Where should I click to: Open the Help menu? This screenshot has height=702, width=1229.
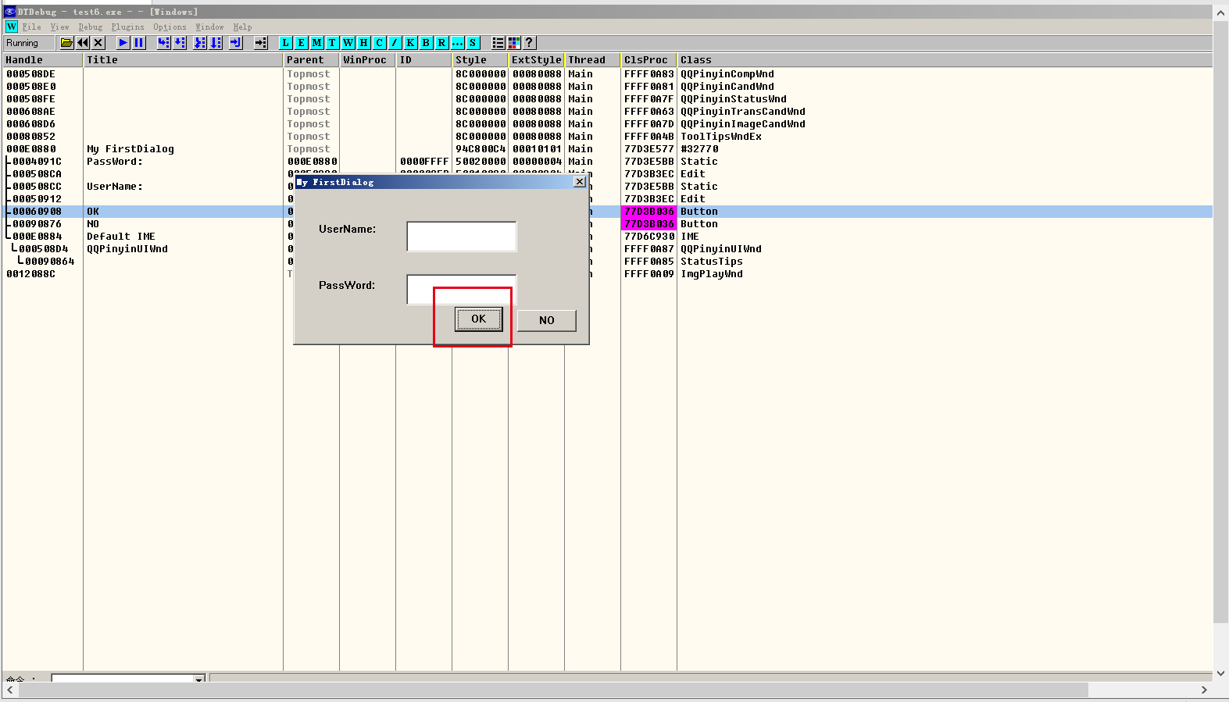(242, 27)
